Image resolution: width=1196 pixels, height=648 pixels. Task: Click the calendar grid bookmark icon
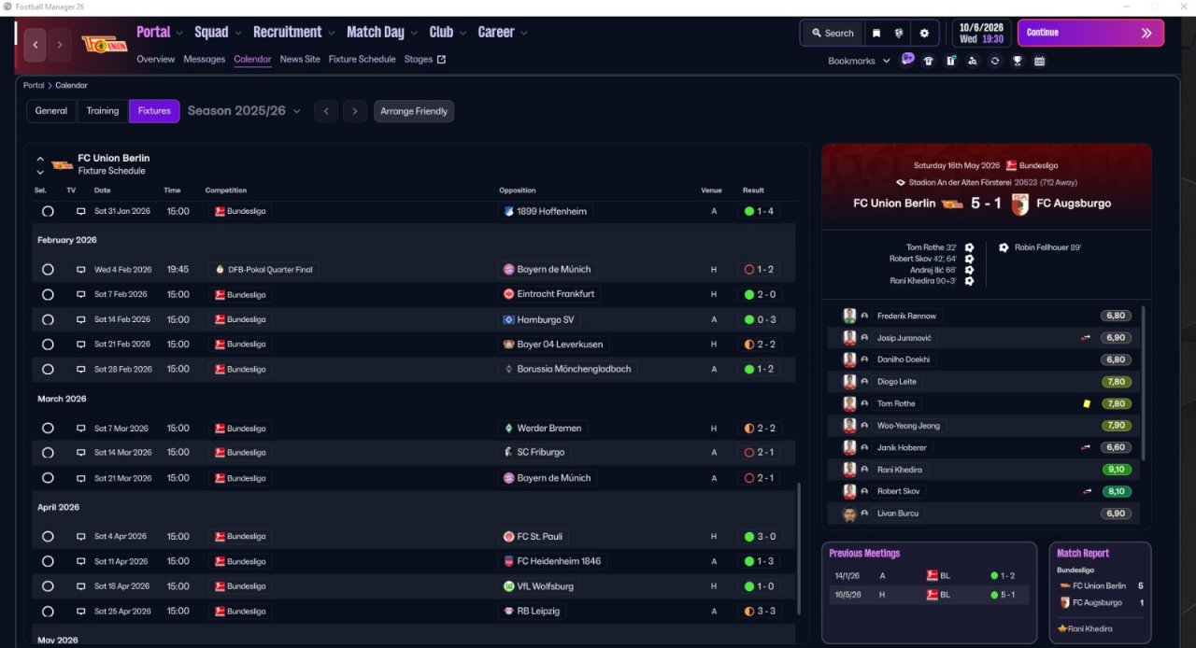(x=1039, y=61)
